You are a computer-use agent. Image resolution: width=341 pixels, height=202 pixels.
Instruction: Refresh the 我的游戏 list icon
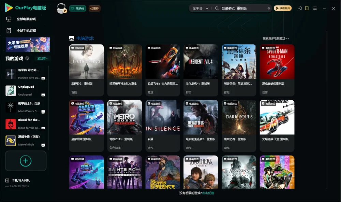[27, 58]
